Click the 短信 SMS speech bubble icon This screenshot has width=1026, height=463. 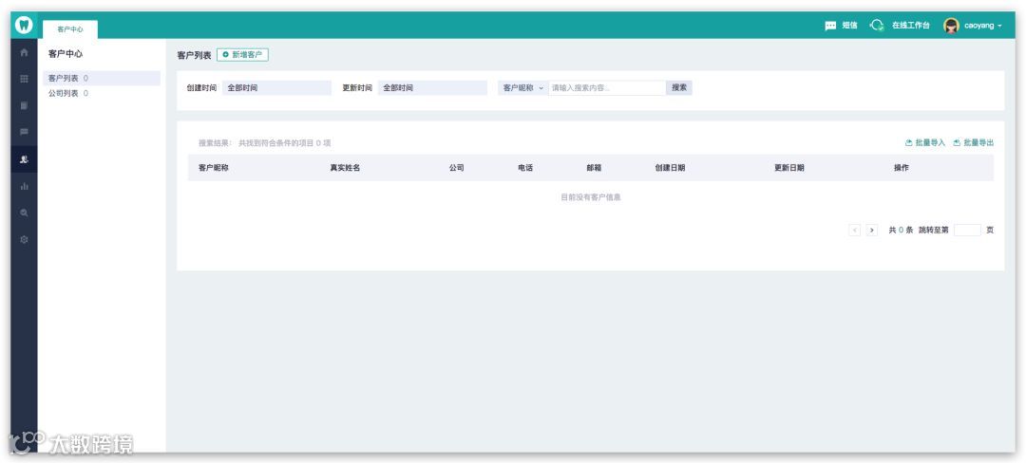830,26
